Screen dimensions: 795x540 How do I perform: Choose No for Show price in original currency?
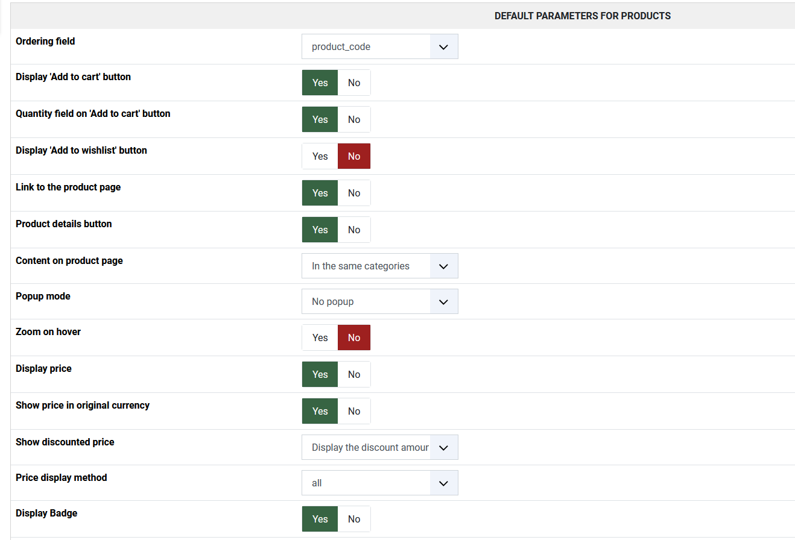tap(354, 411)
